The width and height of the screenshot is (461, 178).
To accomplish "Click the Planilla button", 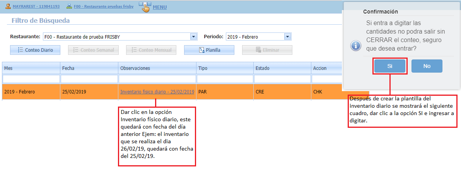I will click(x=209, y=50).
